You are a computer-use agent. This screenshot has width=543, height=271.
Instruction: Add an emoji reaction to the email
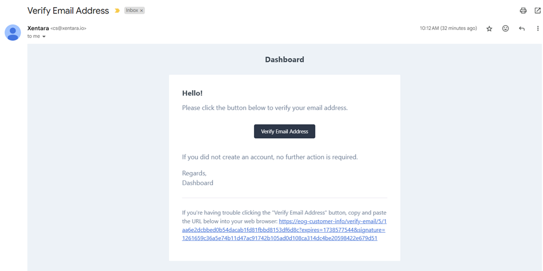point(505,28)
